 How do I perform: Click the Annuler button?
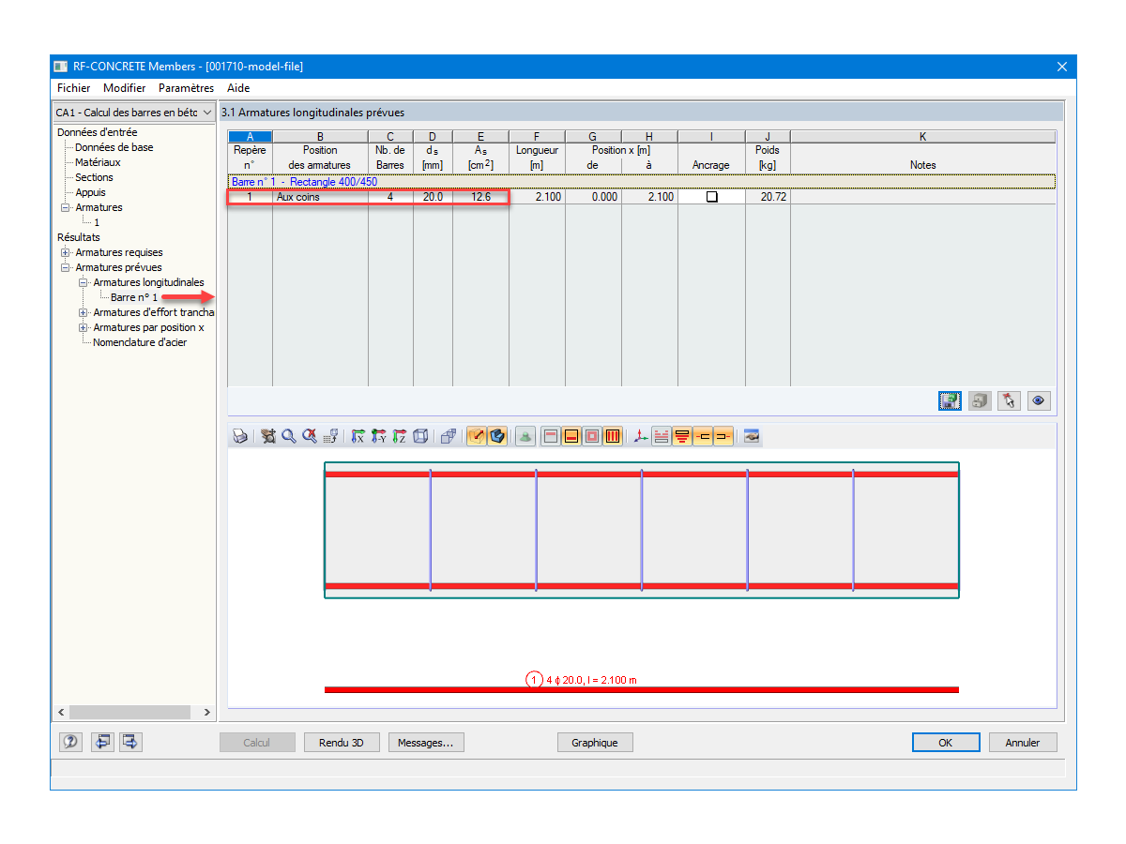pos(1023,742)
